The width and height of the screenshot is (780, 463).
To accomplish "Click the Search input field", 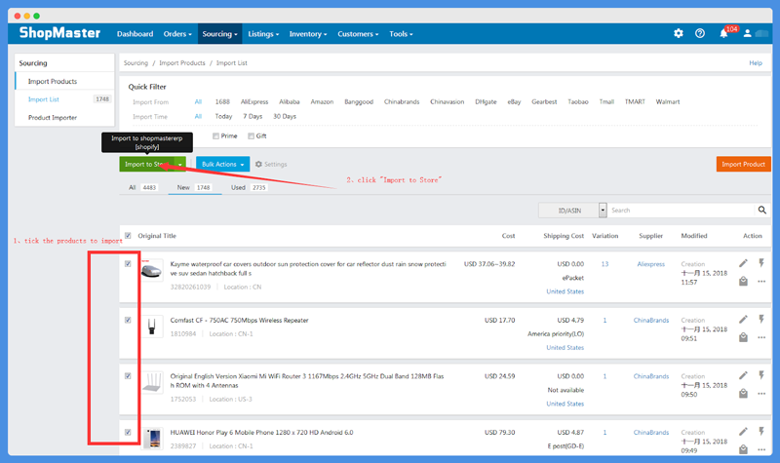I will 681,210.
